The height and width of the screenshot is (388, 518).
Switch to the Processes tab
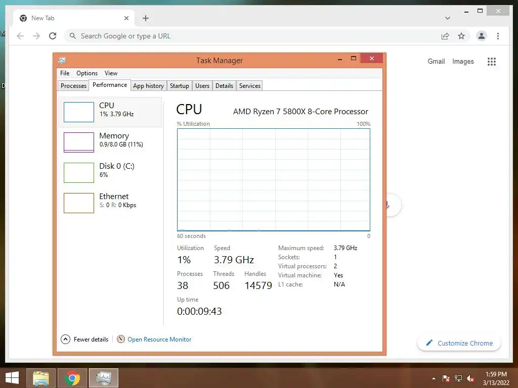tap(73, 86)
